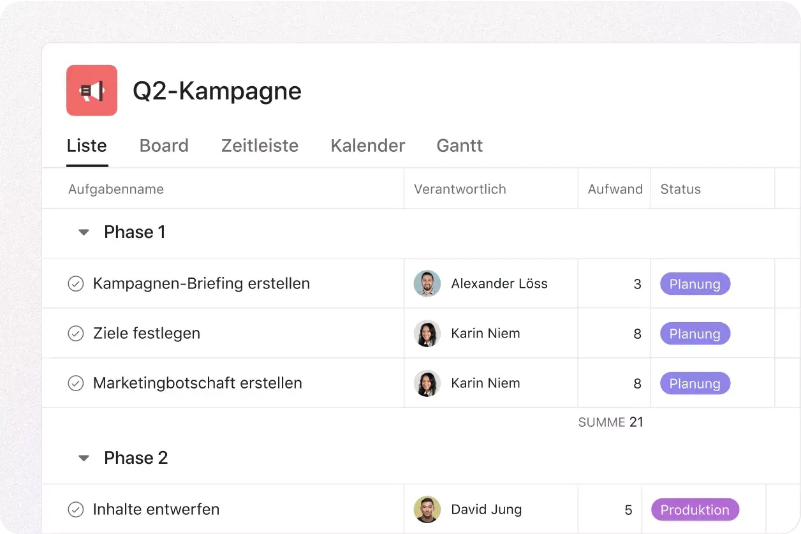Switch to the Board tab
This screenshot has height=534, width=801.
[164, 145]
